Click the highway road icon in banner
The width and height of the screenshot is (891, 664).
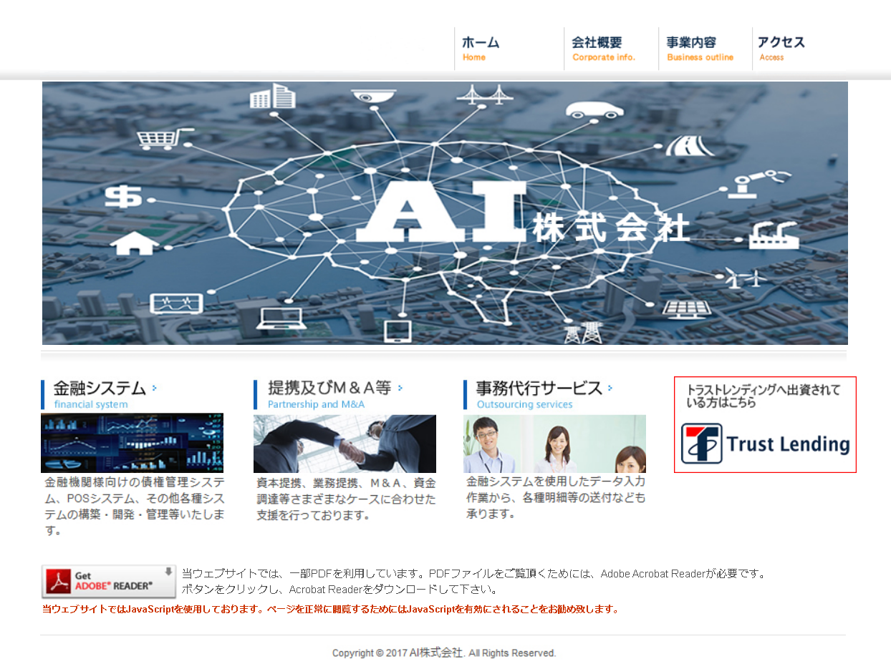coord(690,145)
